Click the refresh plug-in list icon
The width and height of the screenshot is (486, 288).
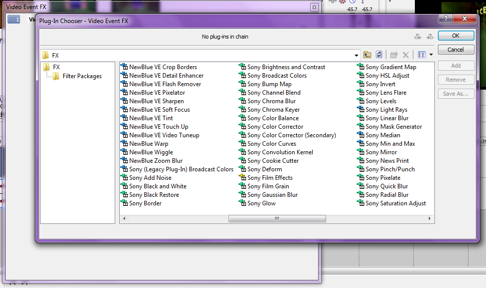(x=379, y=55)
